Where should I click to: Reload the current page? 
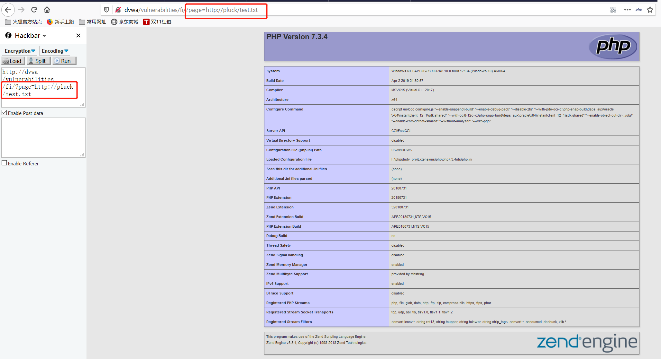coord(34,10)
